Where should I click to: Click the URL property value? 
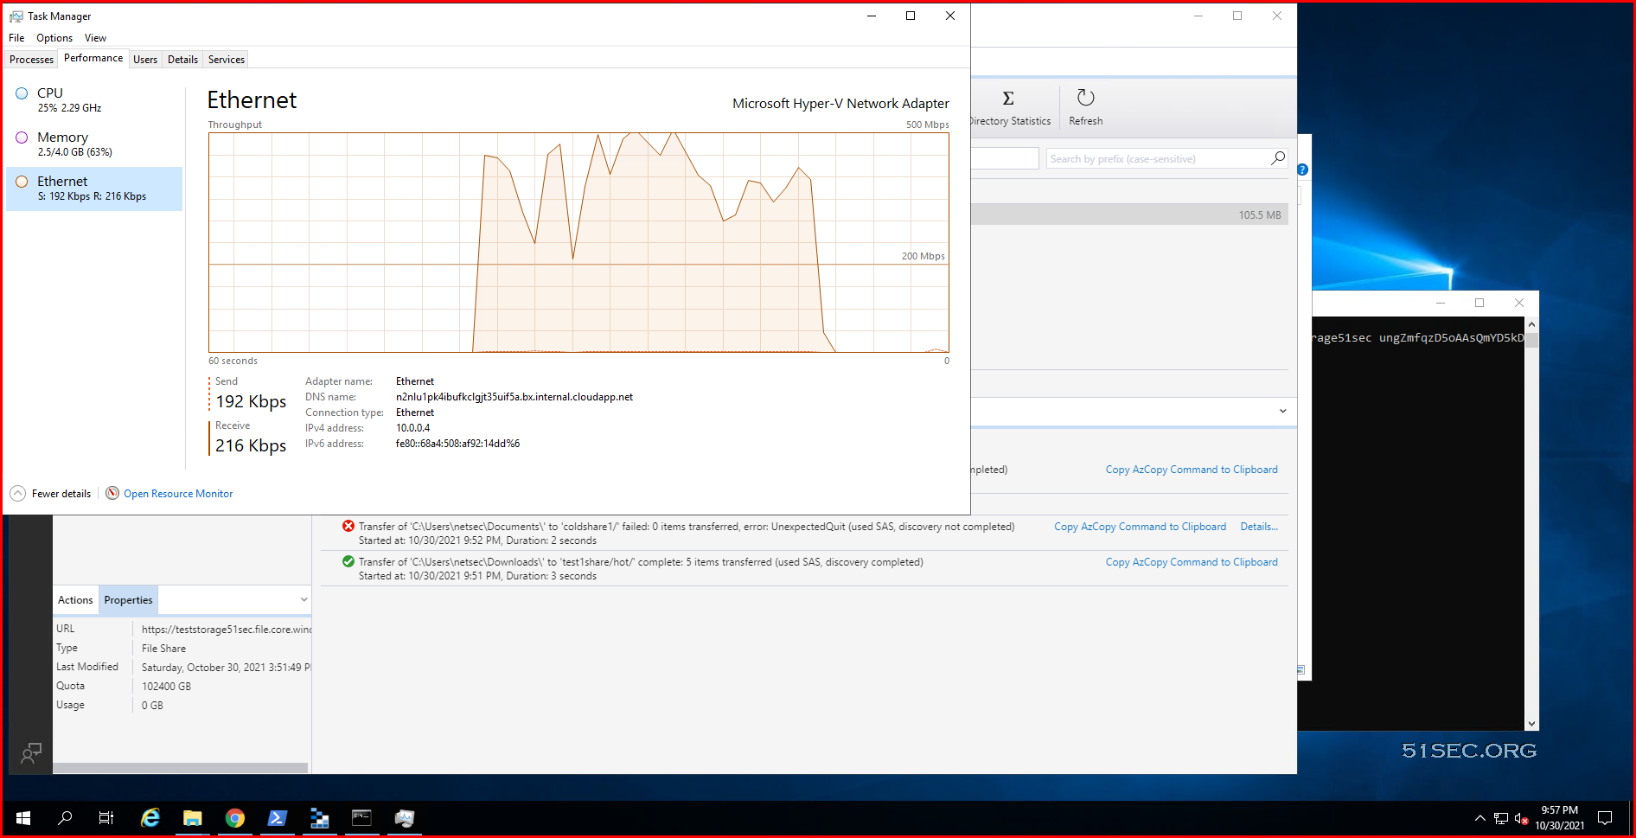(226, 630)
